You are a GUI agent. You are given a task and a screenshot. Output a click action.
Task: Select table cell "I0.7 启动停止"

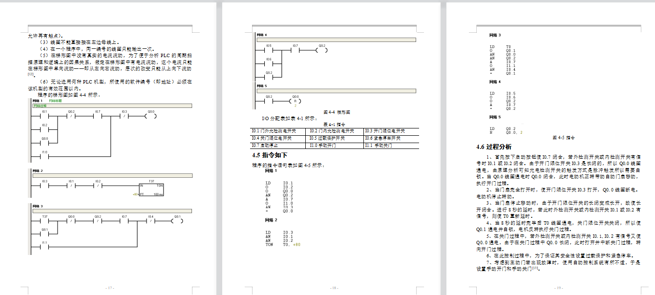tap(279, 145)
